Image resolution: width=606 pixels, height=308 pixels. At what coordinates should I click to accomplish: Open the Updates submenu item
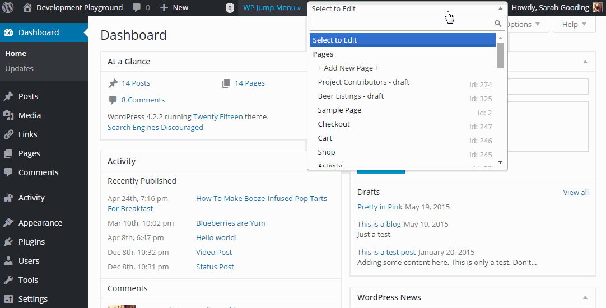click(x=20, y=68)
